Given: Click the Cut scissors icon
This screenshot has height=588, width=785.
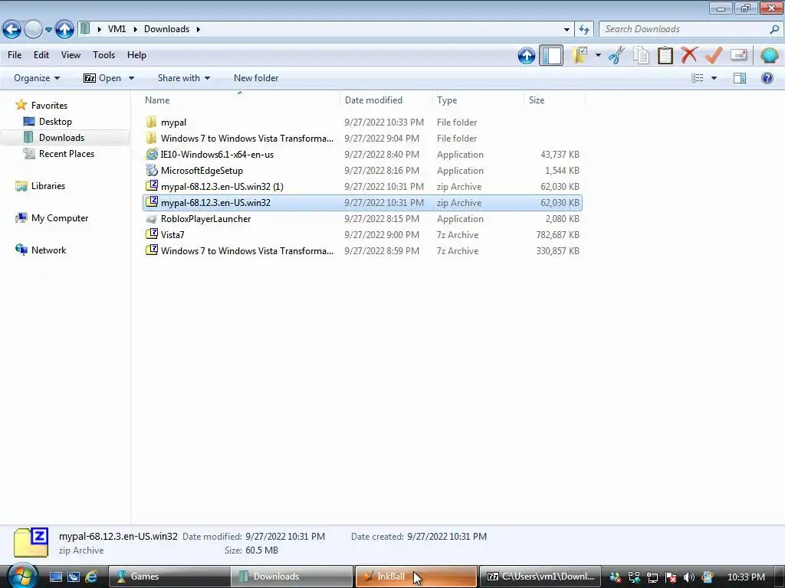Looking at the screenshot, I should [616, 55].
